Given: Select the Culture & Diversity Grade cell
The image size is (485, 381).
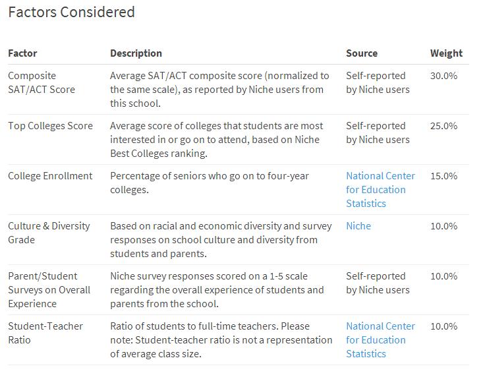Looking at the screenshot, I should [x=49, y=233].
